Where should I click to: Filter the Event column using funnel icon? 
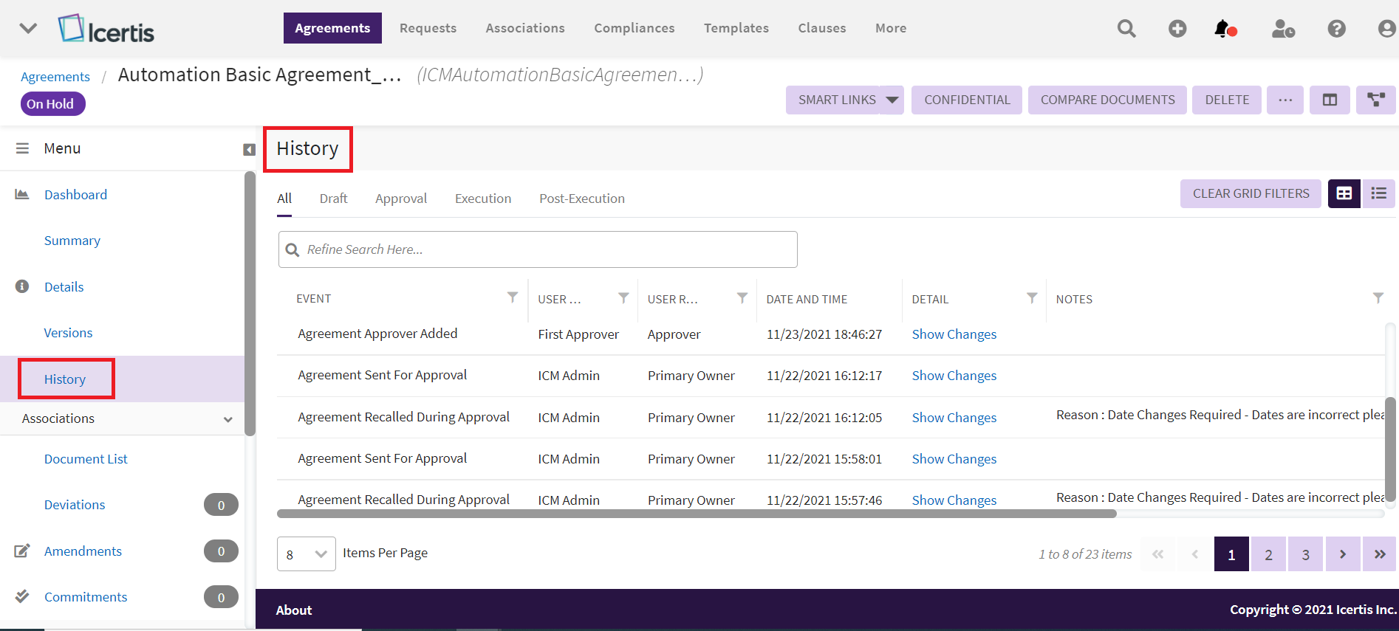pos(512,297)
